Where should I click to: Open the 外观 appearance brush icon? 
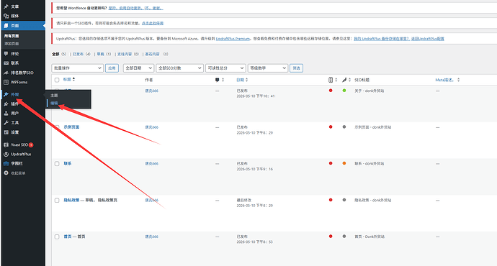pos(6,94)
